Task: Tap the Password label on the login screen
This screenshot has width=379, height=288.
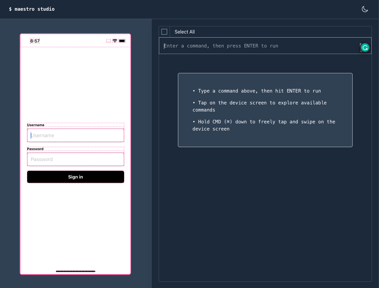Action: point(35,149)
